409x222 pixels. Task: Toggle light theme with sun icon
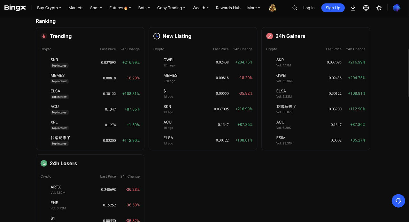click(379, 8)
